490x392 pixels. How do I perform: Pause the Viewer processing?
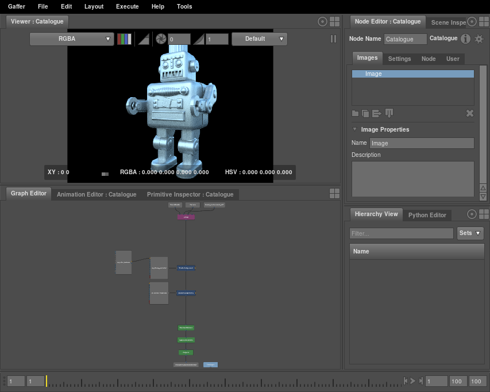[x=333, y=39]
